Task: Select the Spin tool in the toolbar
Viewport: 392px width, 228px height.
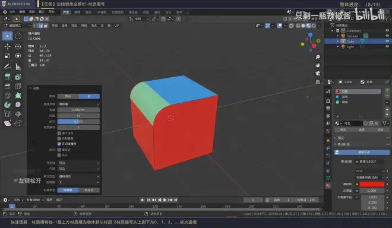Action: [x=8, y=104]
